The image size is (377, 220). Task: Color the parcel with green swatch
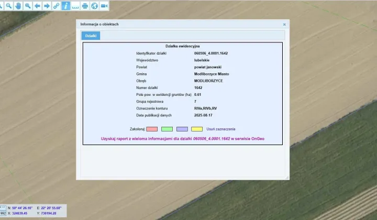(167, 129)
